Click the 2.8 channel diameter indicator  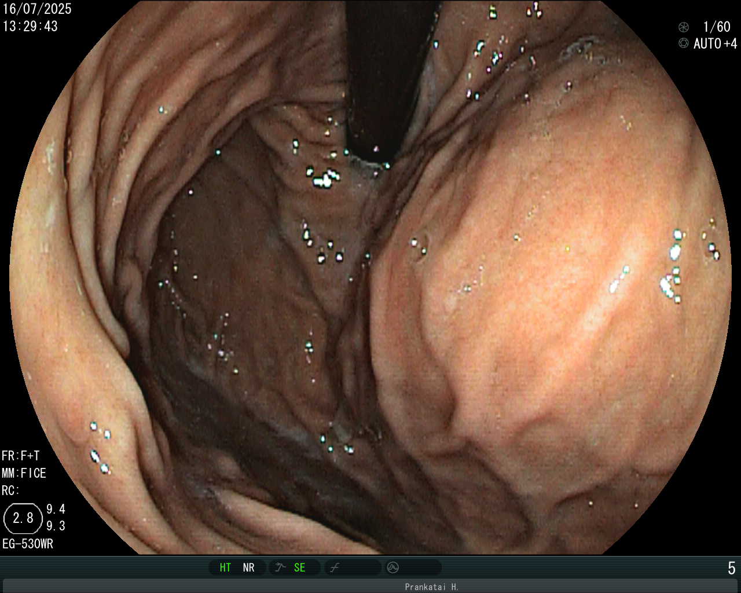(23, 518)
